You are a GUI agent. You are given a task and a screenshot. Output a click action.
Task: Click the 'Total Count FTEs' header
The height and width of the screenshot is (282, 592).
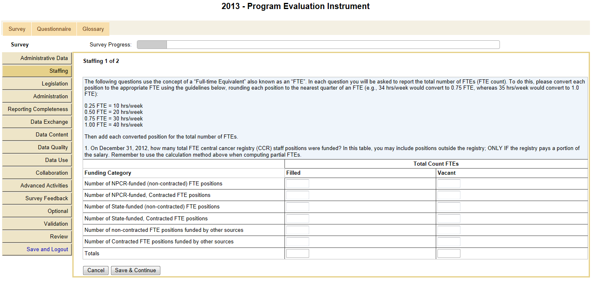coord(436,164)
